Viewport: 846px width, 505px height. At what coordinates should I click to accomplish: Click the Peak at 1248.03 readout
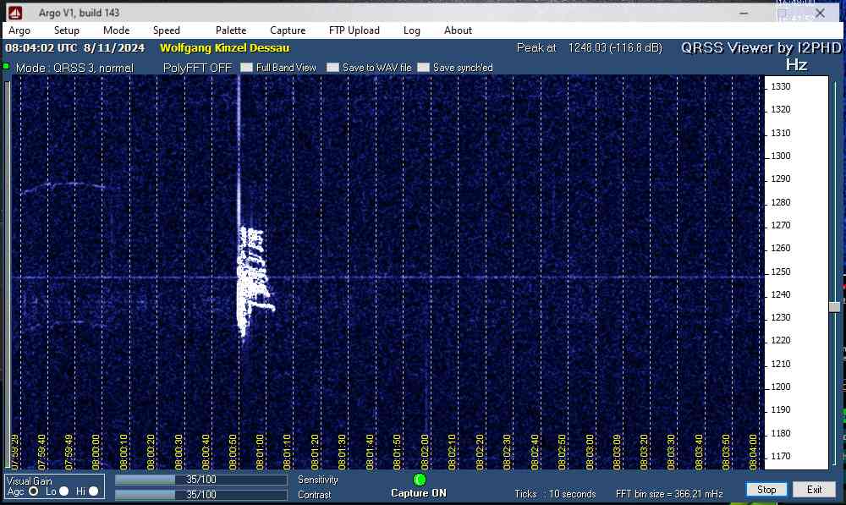[x=589, y=48]
